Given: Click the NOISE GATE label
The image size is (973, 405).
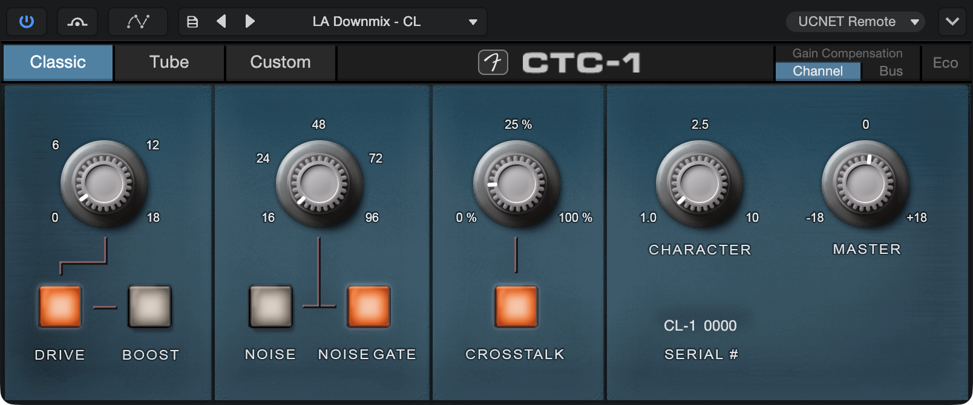Looking at the screenshot, I should point(367,354).
